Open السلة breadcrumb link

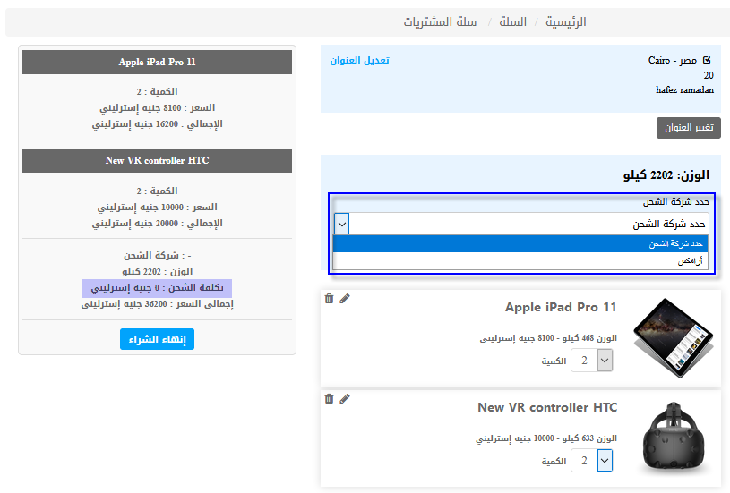coord(512,21)
